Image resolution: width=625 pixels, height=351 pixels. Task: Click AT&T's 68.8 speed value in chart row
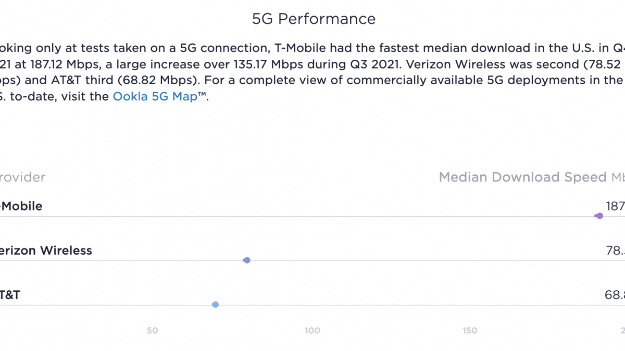click(x=615, y=295)
